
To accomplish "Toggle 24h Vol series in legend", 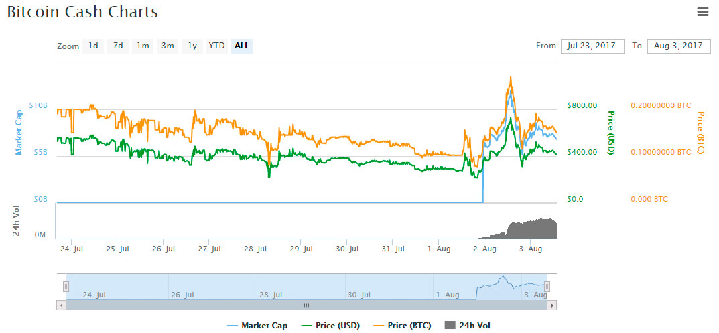I will 468,326.
